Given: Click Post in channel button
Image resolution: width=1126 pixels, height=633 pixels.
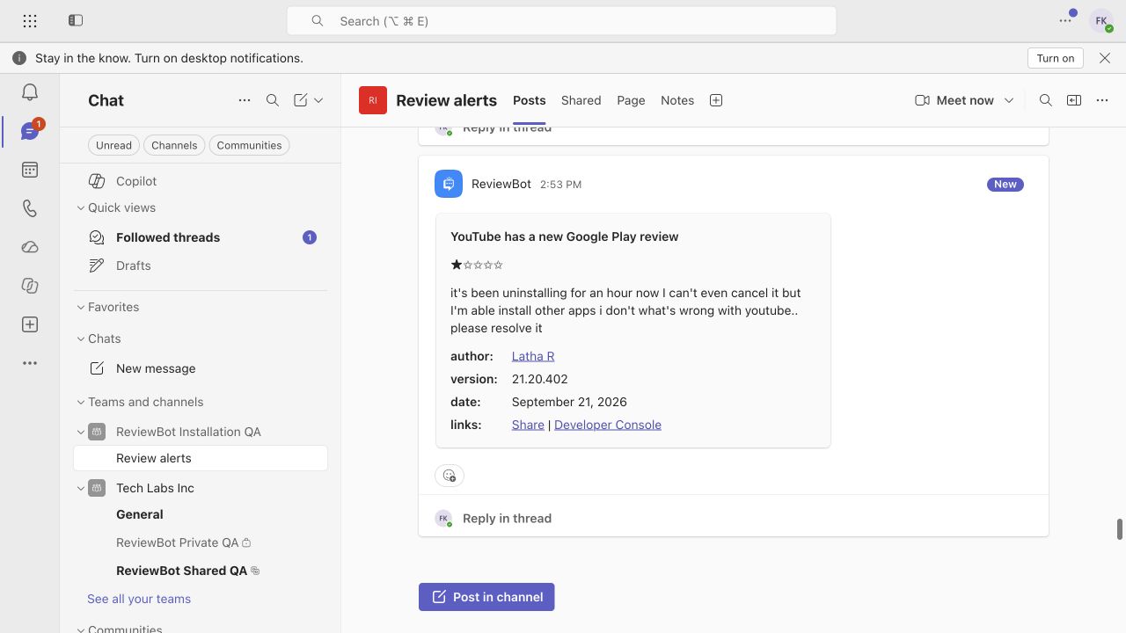Looking at the screenshot, I should tap(486, 597).
